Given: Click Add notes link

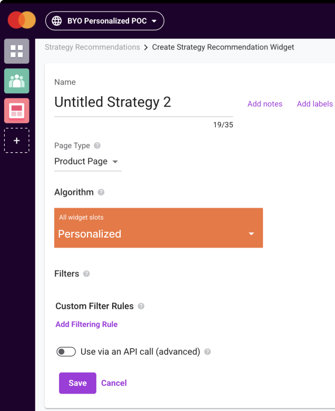Looking at the screenshot, I should pos(265,104).
